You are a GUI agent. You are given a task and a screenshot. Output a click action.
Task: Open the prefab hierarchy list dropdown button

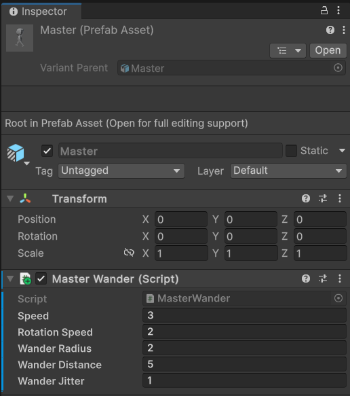288,50
